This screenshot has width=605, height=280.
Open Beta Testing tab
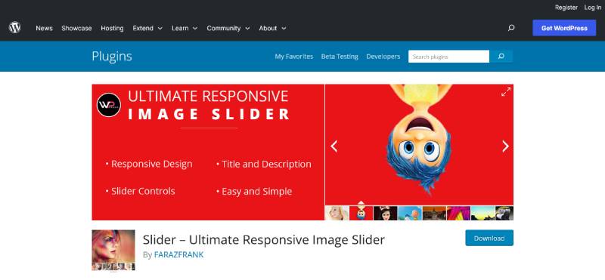340,57
